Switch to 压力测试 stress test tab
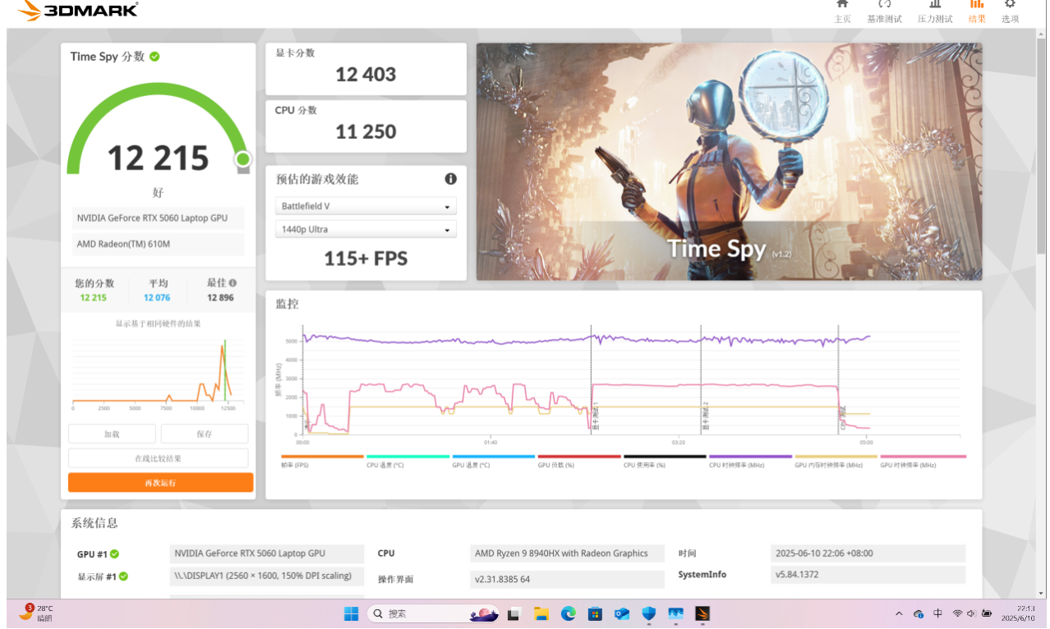Viewport: 1050px width, 629px height. pos(935,7)
